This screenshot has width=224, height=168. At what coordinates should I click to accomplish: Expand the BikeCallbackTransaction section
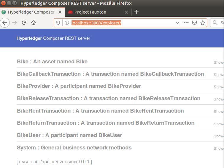click(x=110, y=74)
